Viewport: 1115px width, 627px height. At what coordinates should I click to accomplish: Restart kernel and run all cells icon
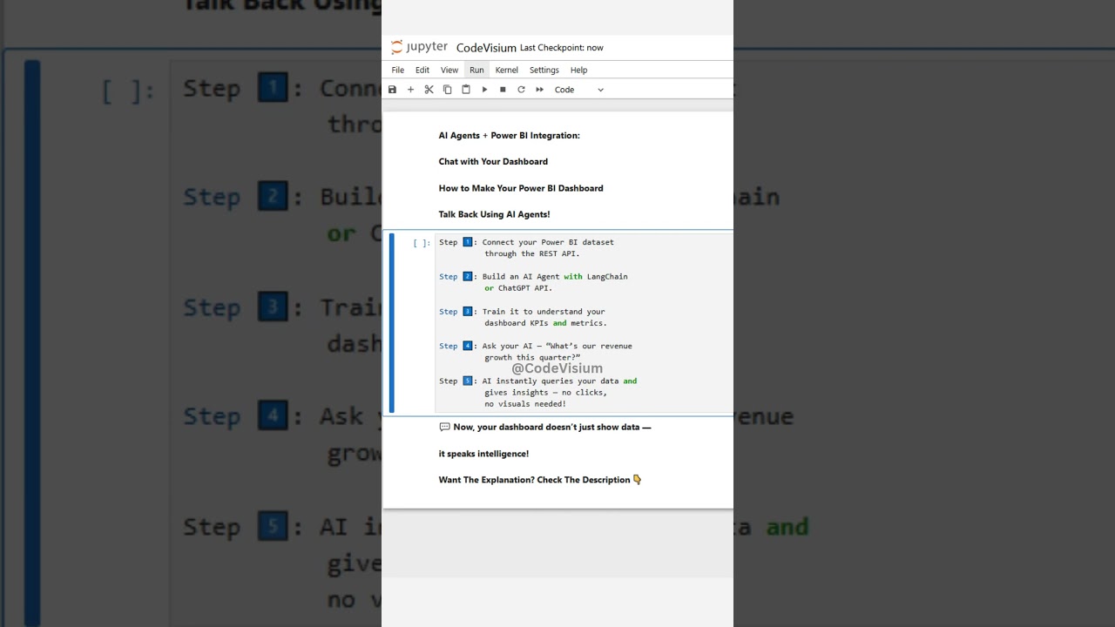point(539,90)
